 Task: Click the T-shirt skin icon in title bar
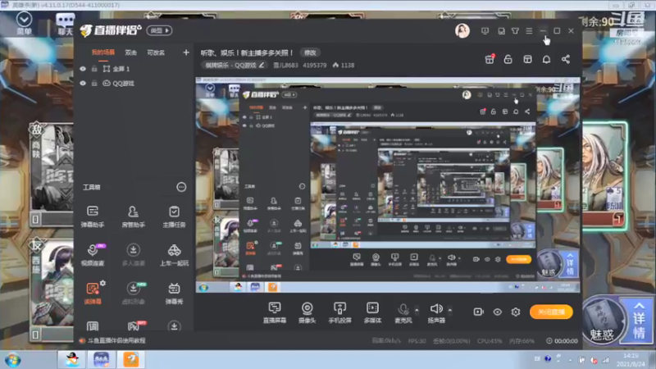[x=515, y=30]
